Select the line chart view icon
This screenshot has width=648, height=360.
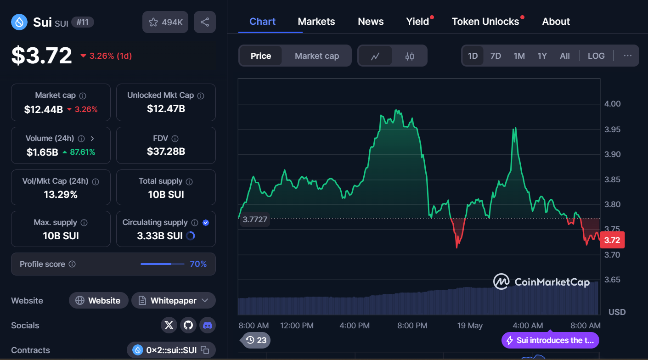tap(375, 56)
